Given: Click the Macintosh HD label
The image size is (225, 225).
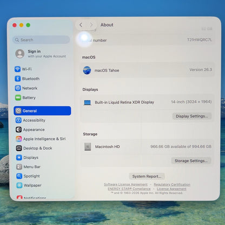Looking at the screenshot, I should click(x=108, y=147).
